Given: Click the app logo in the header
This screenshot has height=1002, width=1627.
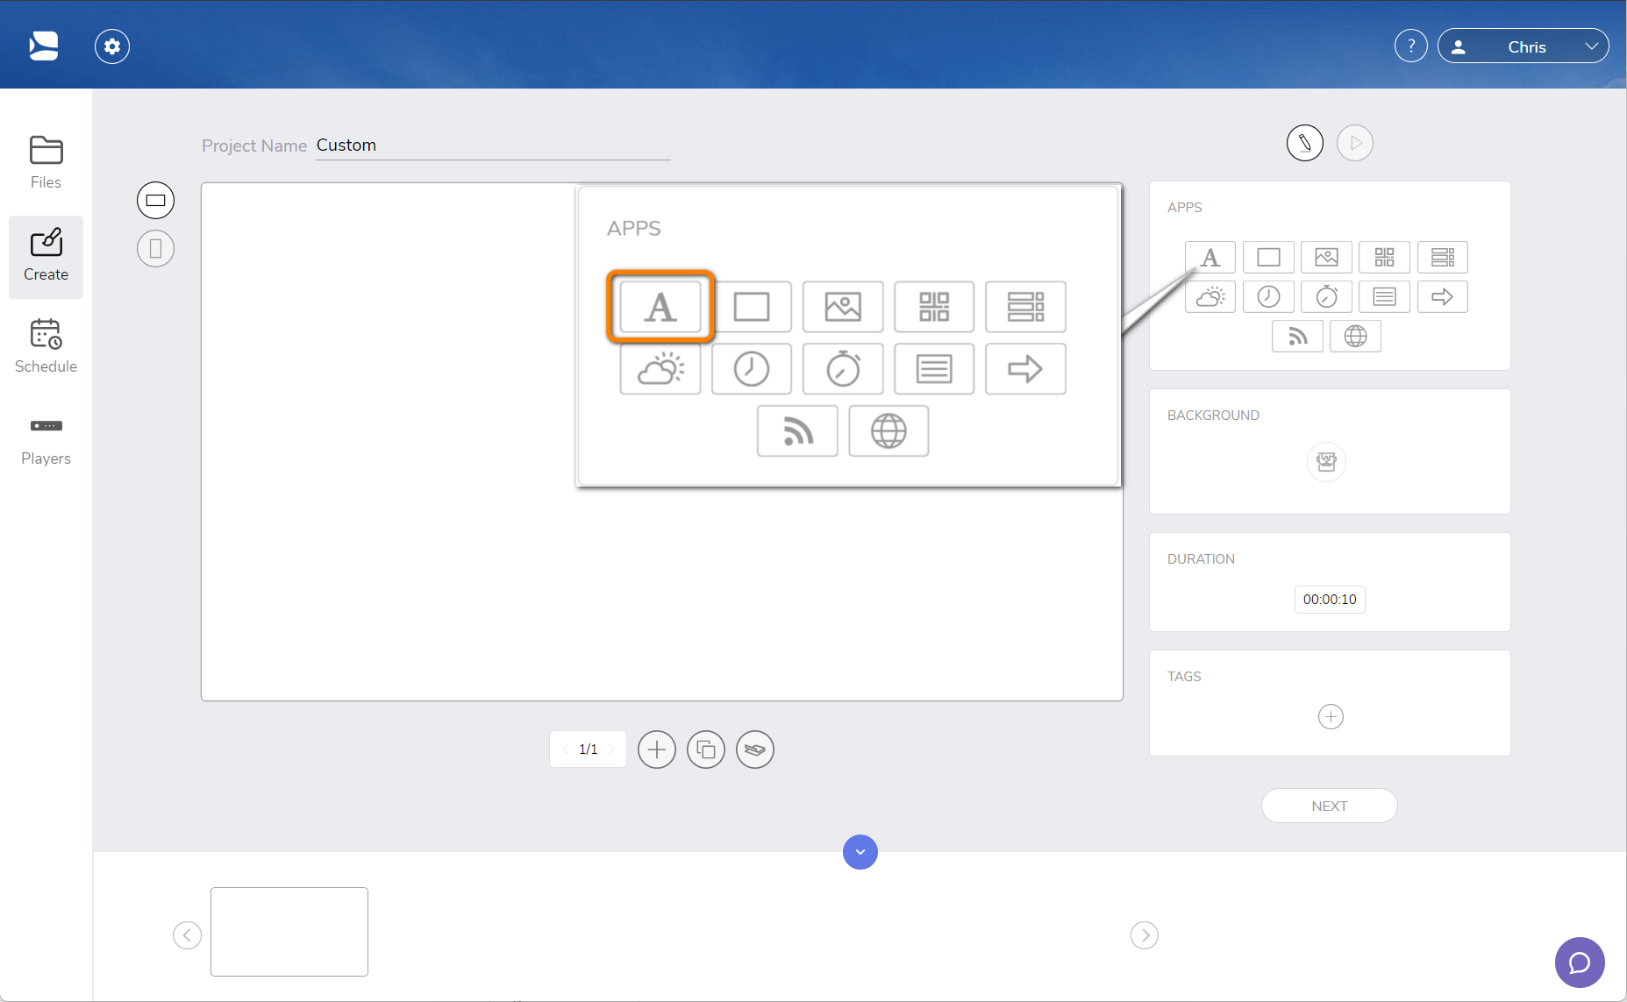Looking at the screenshot, I should pyautogui.click(x=44, y=46).
